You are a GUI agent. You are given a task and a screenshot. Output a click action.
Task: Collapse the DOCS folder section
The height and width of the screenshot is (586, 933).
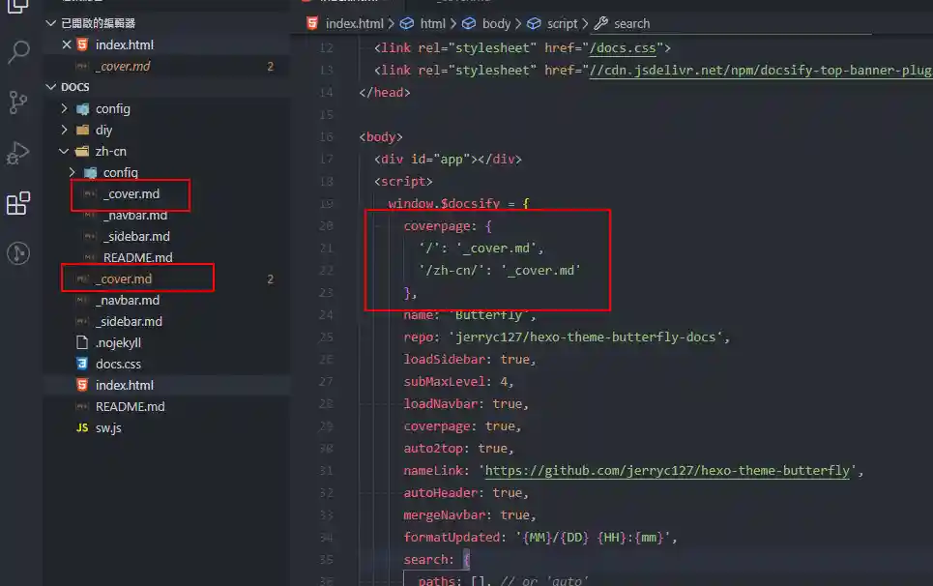pyautogui.click(x=51, y=87)
